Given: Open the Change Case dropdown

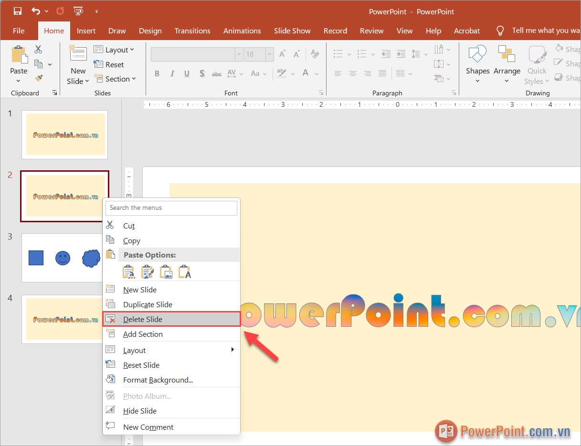Looking at the screenshot, I should pos(258,73).
